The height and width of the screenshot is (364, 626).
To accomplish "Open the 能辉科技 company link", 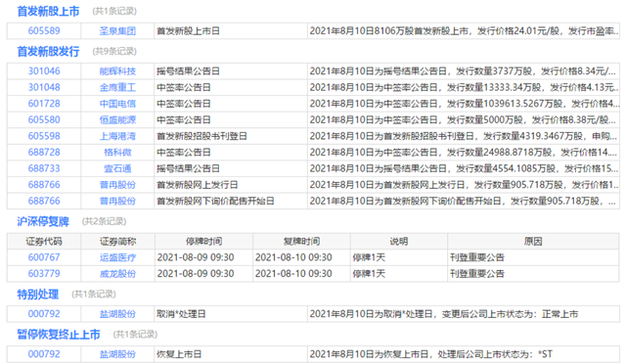I will pyautogui.click(x=117, y=71).
